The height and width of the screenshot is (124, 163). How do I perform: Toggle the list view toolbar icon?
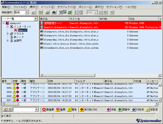coord(65,12)
